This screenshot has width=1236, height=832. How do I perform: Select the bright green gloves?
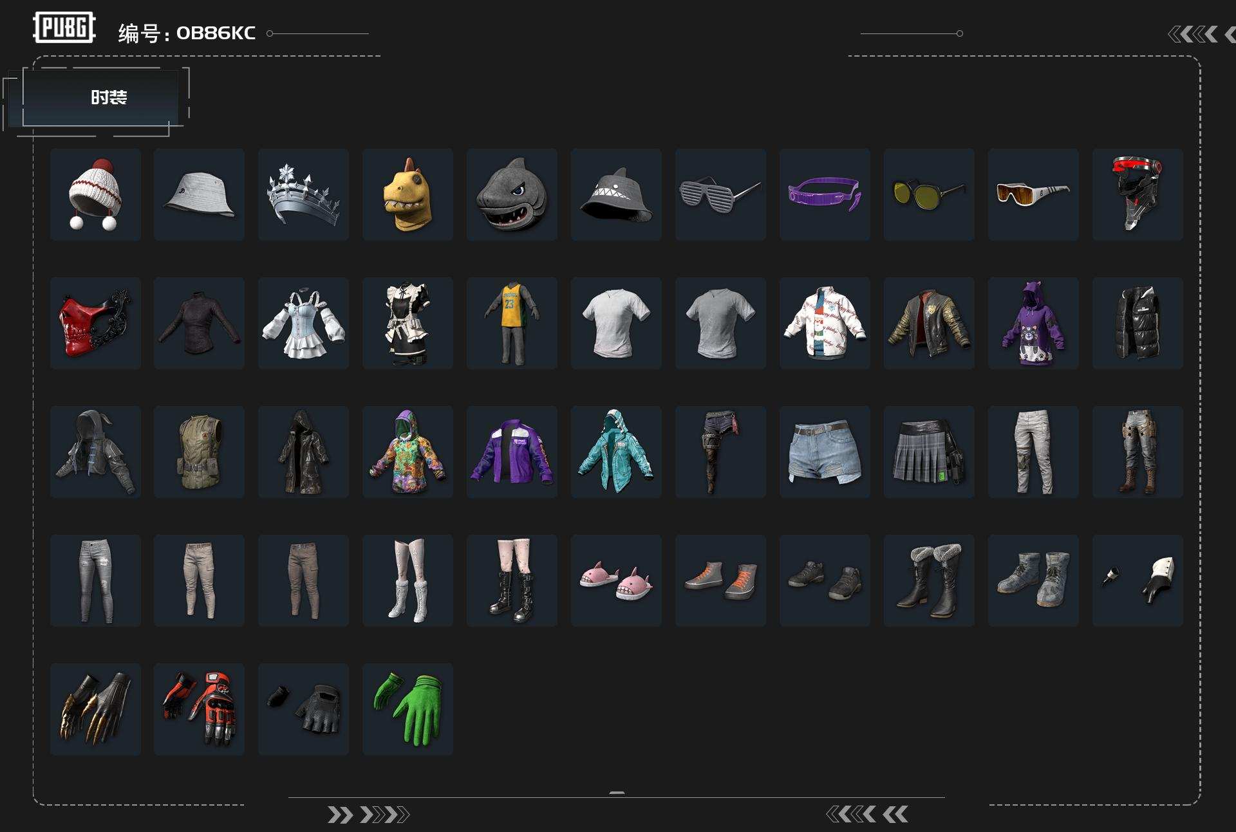tap(407, 709)
